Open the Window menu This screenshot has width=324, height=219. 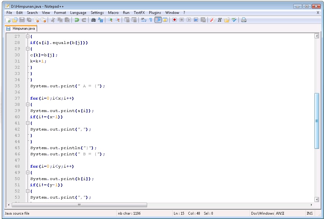(172, 13)
